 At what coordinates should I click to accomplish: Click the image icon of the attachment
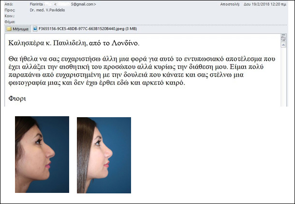pos(35,29)
